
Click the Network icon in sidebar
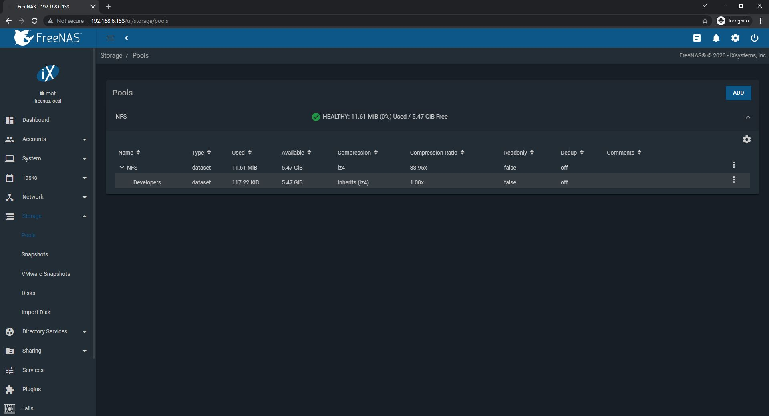(x=10, y=197)
